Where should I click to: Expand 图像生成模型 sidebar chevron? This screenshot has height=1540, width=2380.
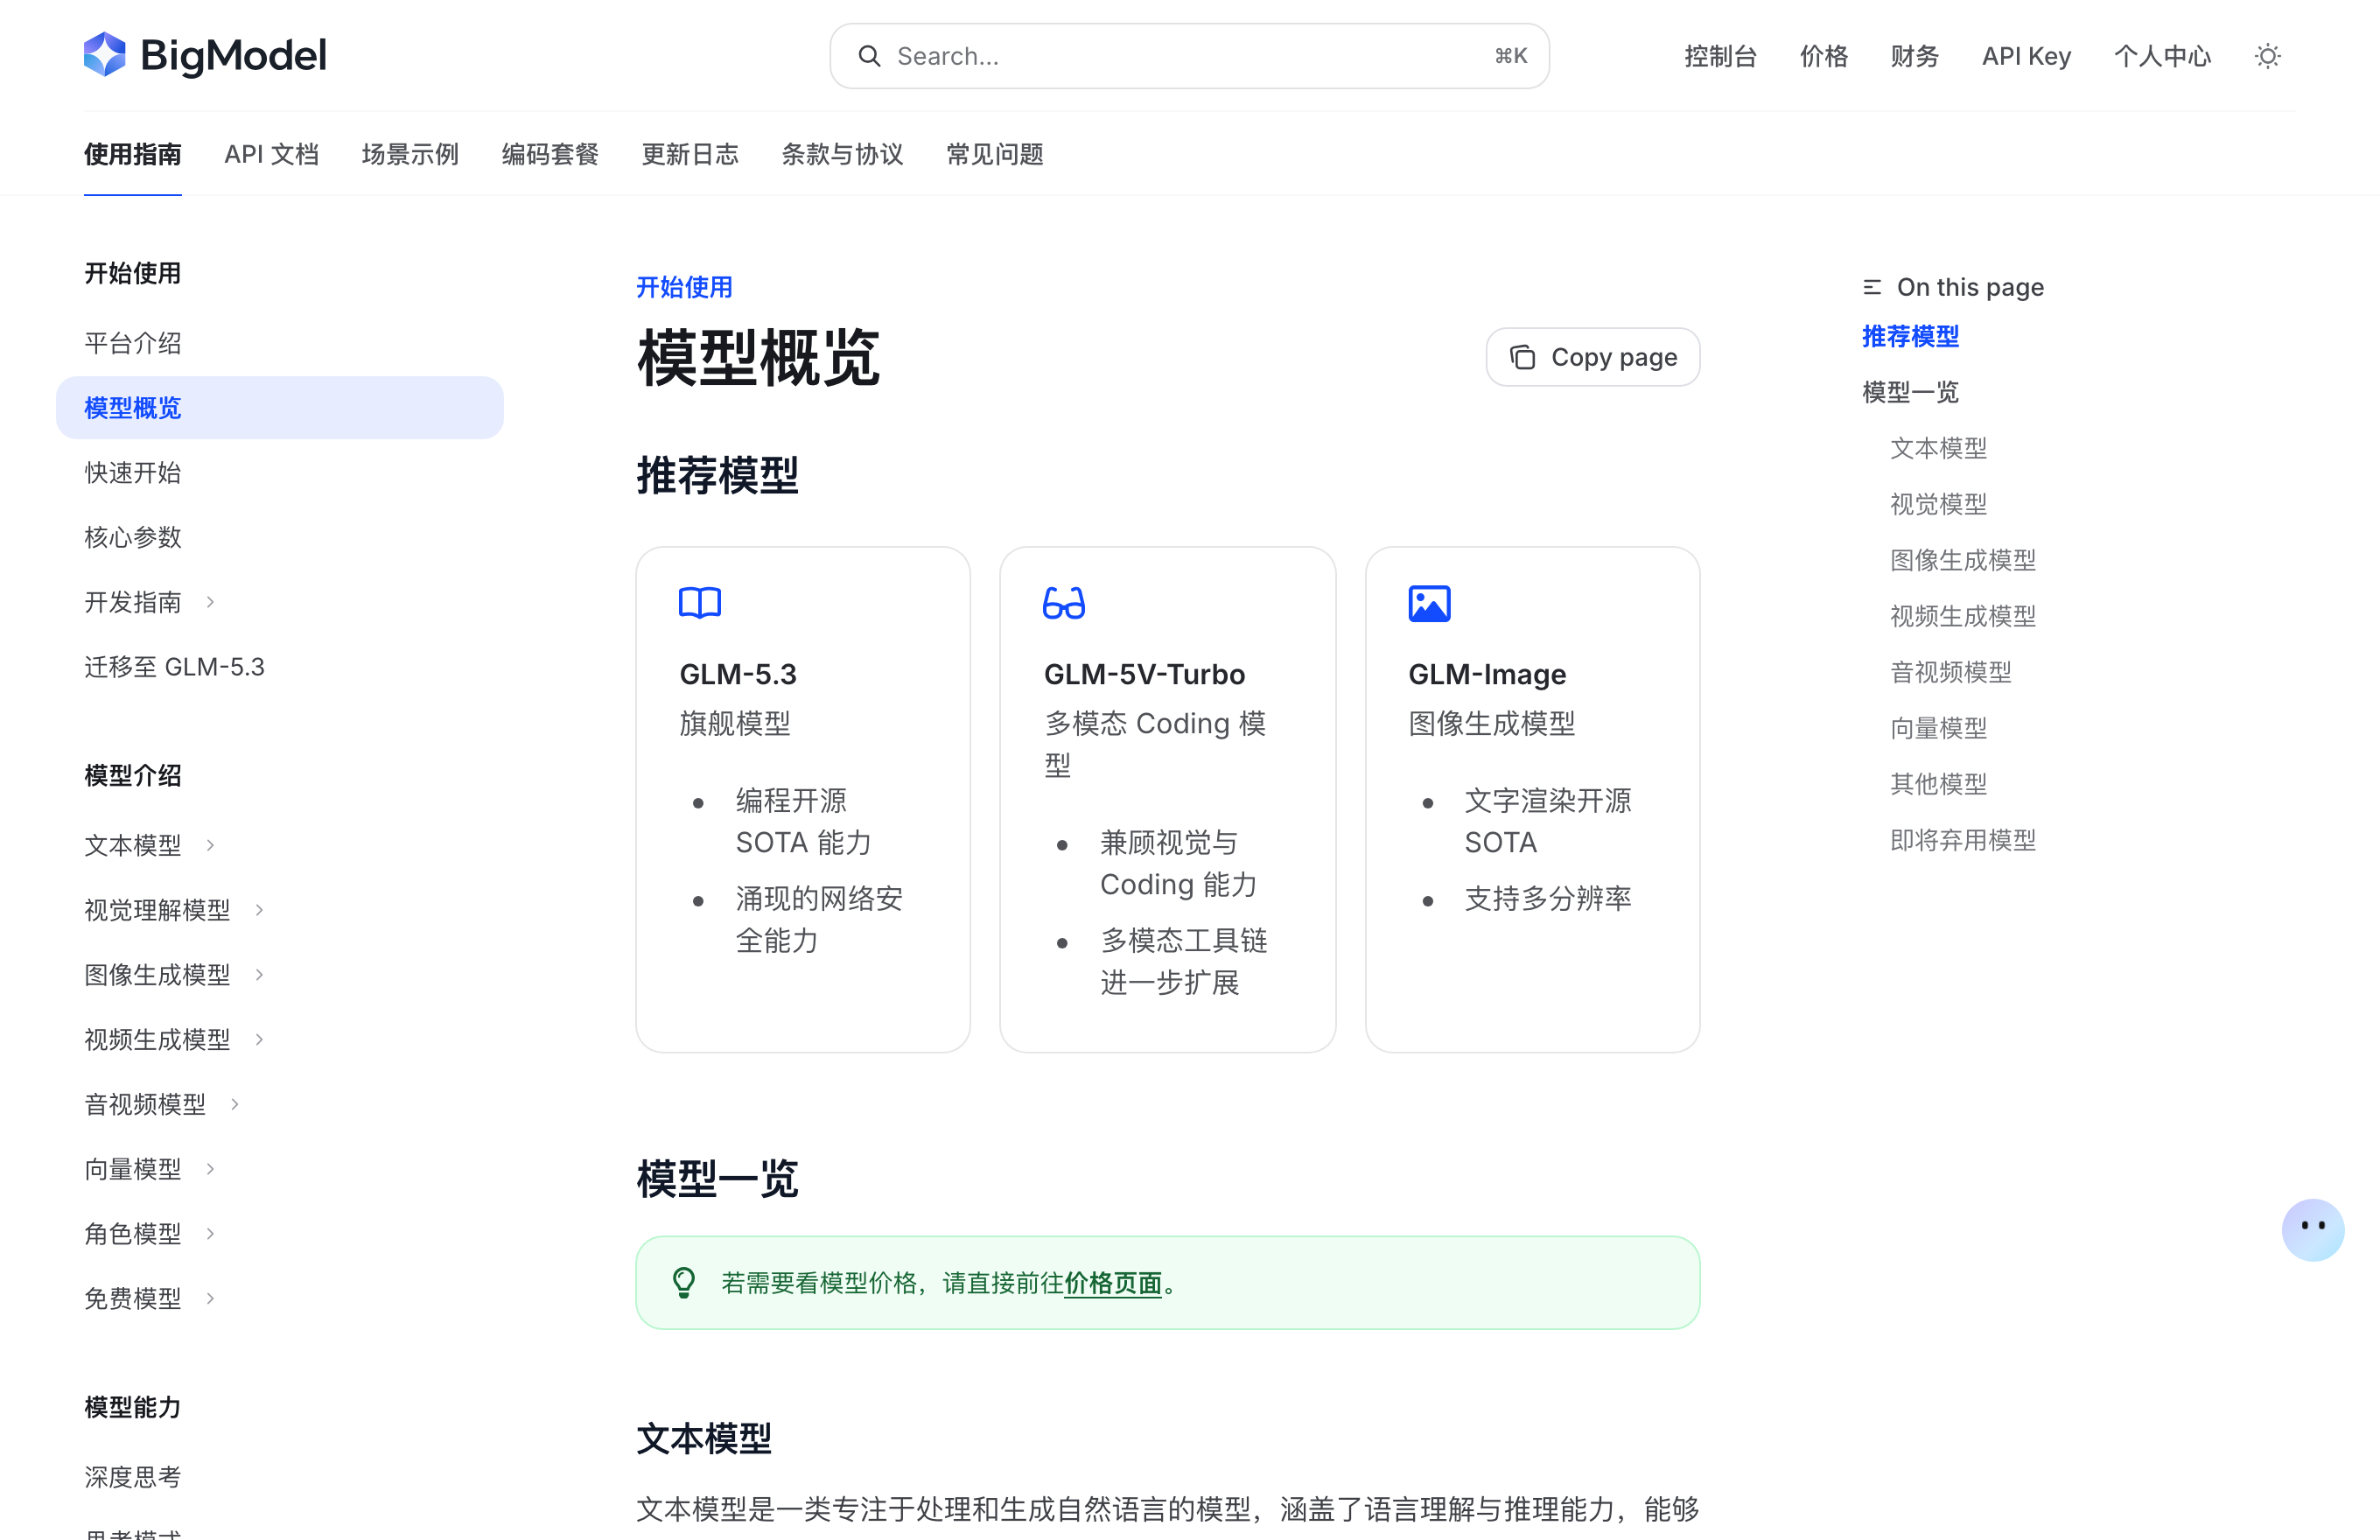[x=259, y=975]
